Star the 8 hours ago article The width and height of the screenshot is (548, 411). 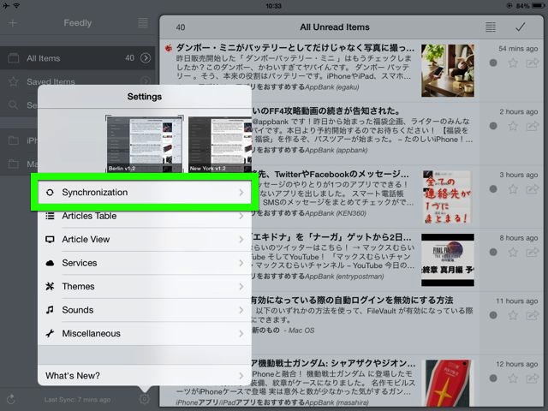point(513,252)
